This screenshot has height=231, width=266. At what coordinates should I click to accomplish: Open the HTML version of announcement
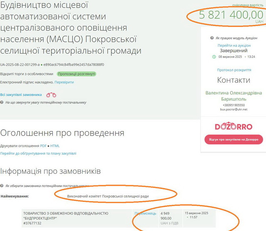click(55, 146)
